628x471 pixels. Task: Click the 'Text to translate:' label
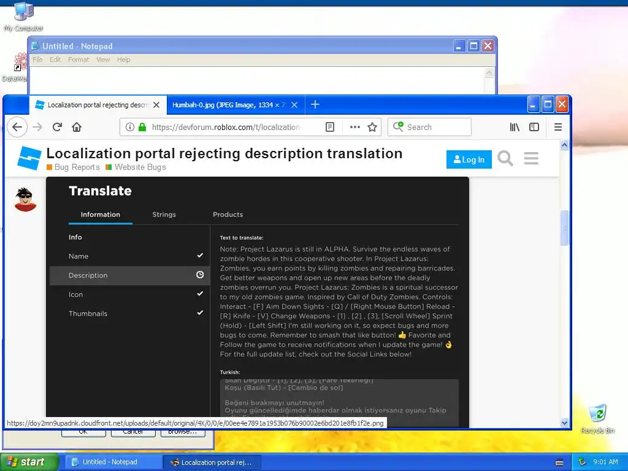point(242,238)
